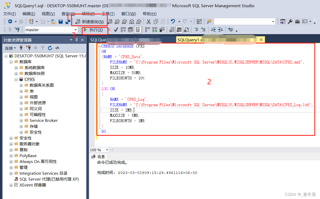Select the Always On 高可用性 node
The width and height of the screenshot is (320, 199).
[x=38, y=162]
